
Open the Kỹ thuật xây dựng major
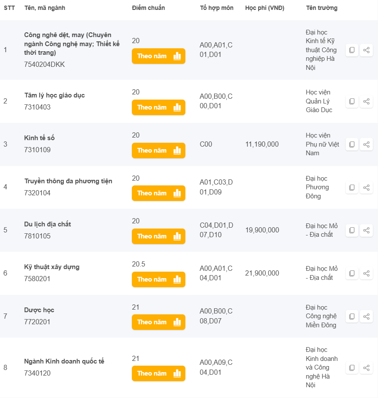pyautogui.click(x=52, y=267)
